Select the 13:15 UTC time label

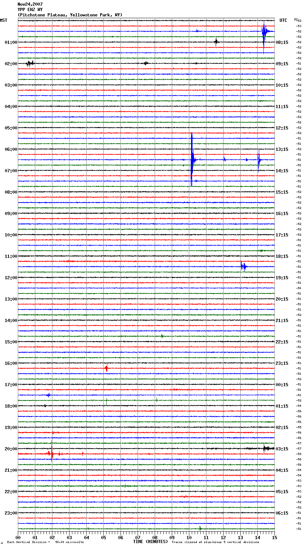point(282,149)
